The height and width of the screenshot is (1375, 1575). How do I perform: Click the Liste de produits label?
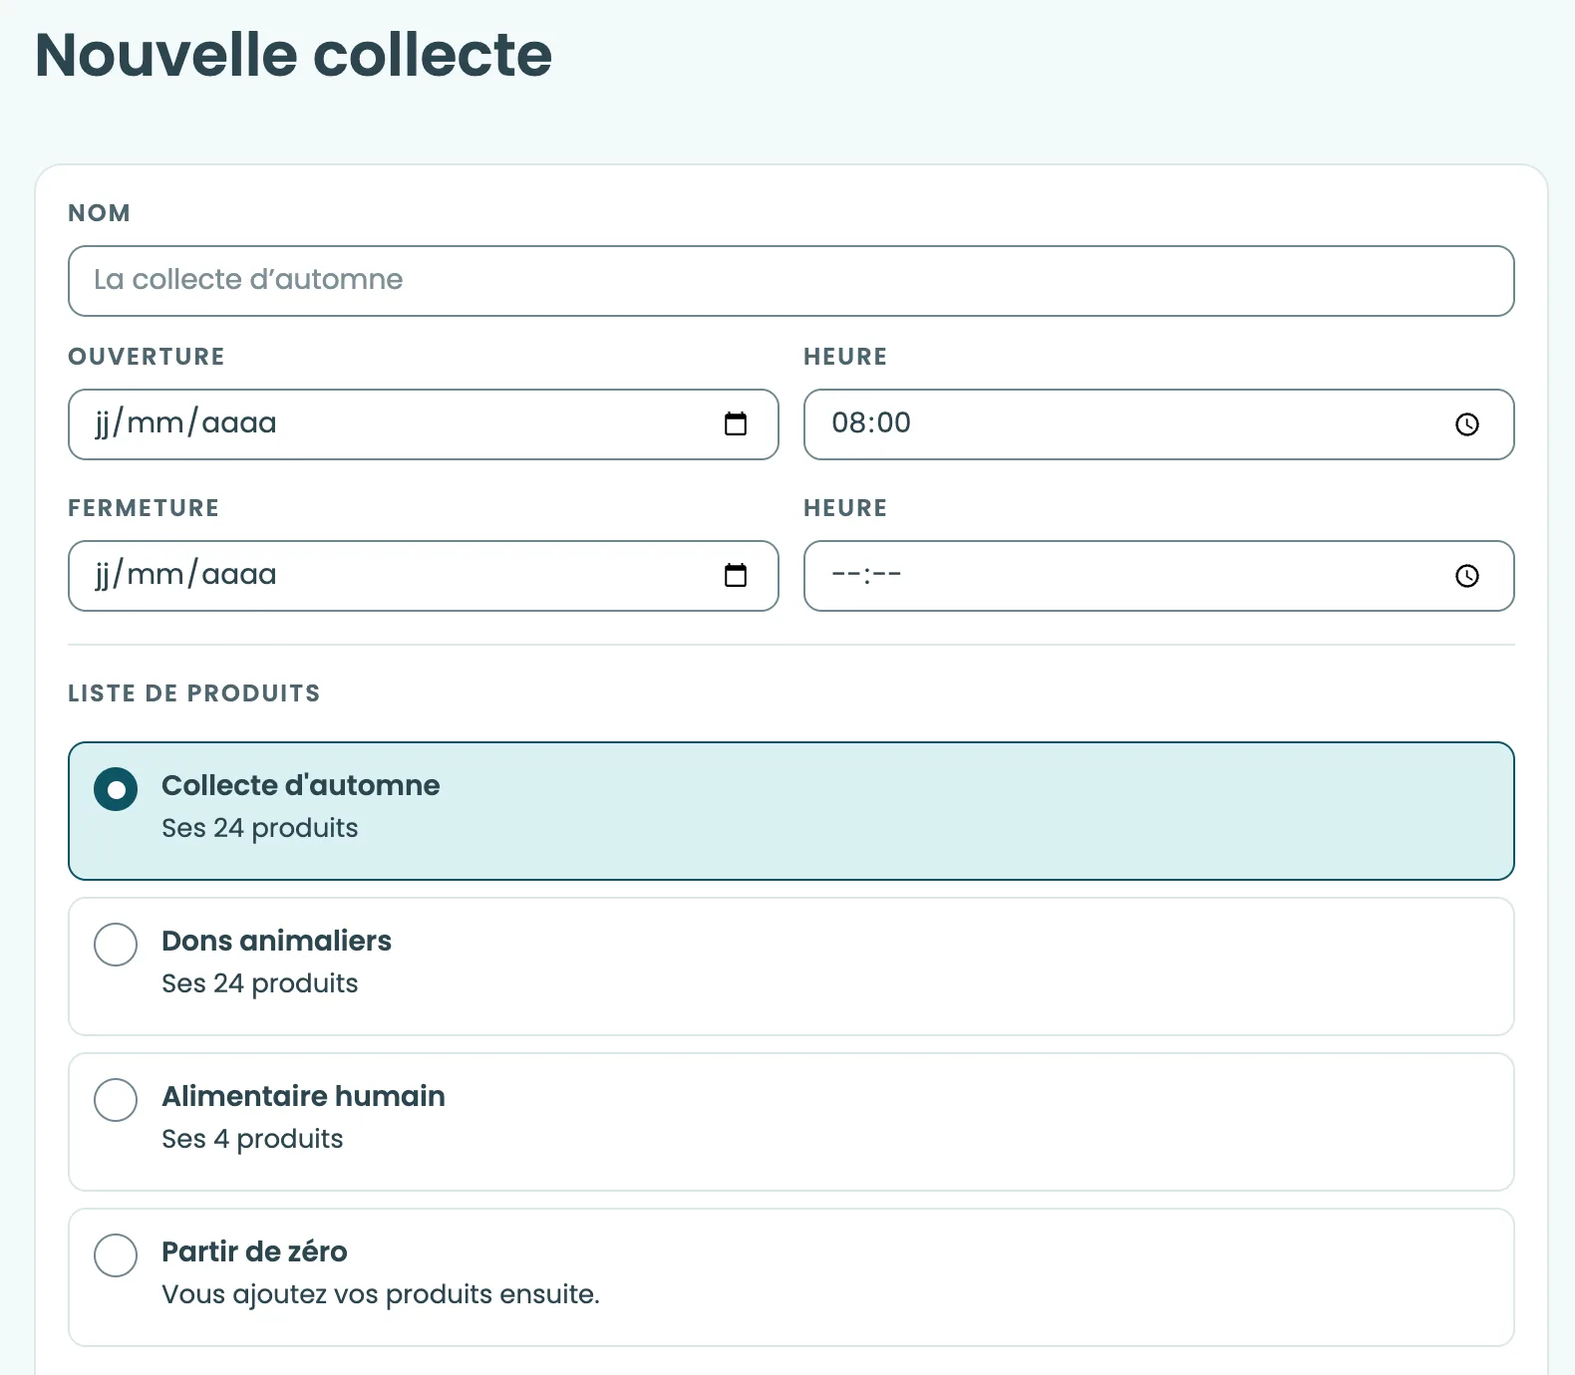coord(194,693)
